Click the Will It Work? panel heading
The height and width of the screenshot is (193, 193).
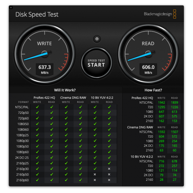(x=65, y=90)
